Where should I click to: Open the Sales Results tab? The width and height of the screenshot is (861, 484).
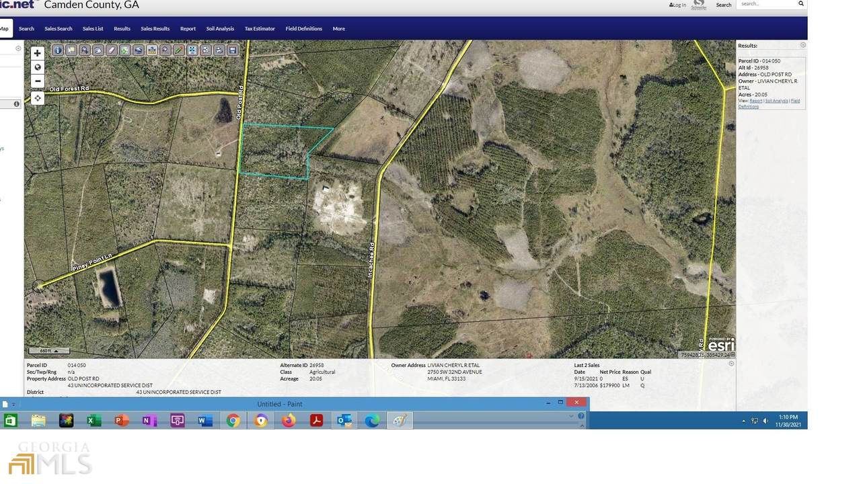coord(155,28)
